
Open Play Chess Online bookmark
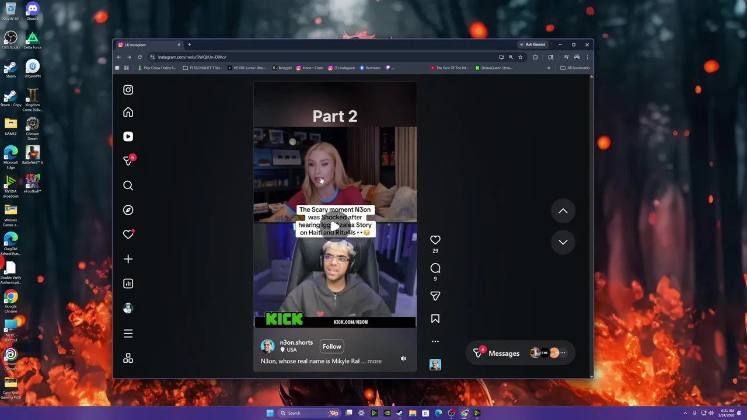156,68
